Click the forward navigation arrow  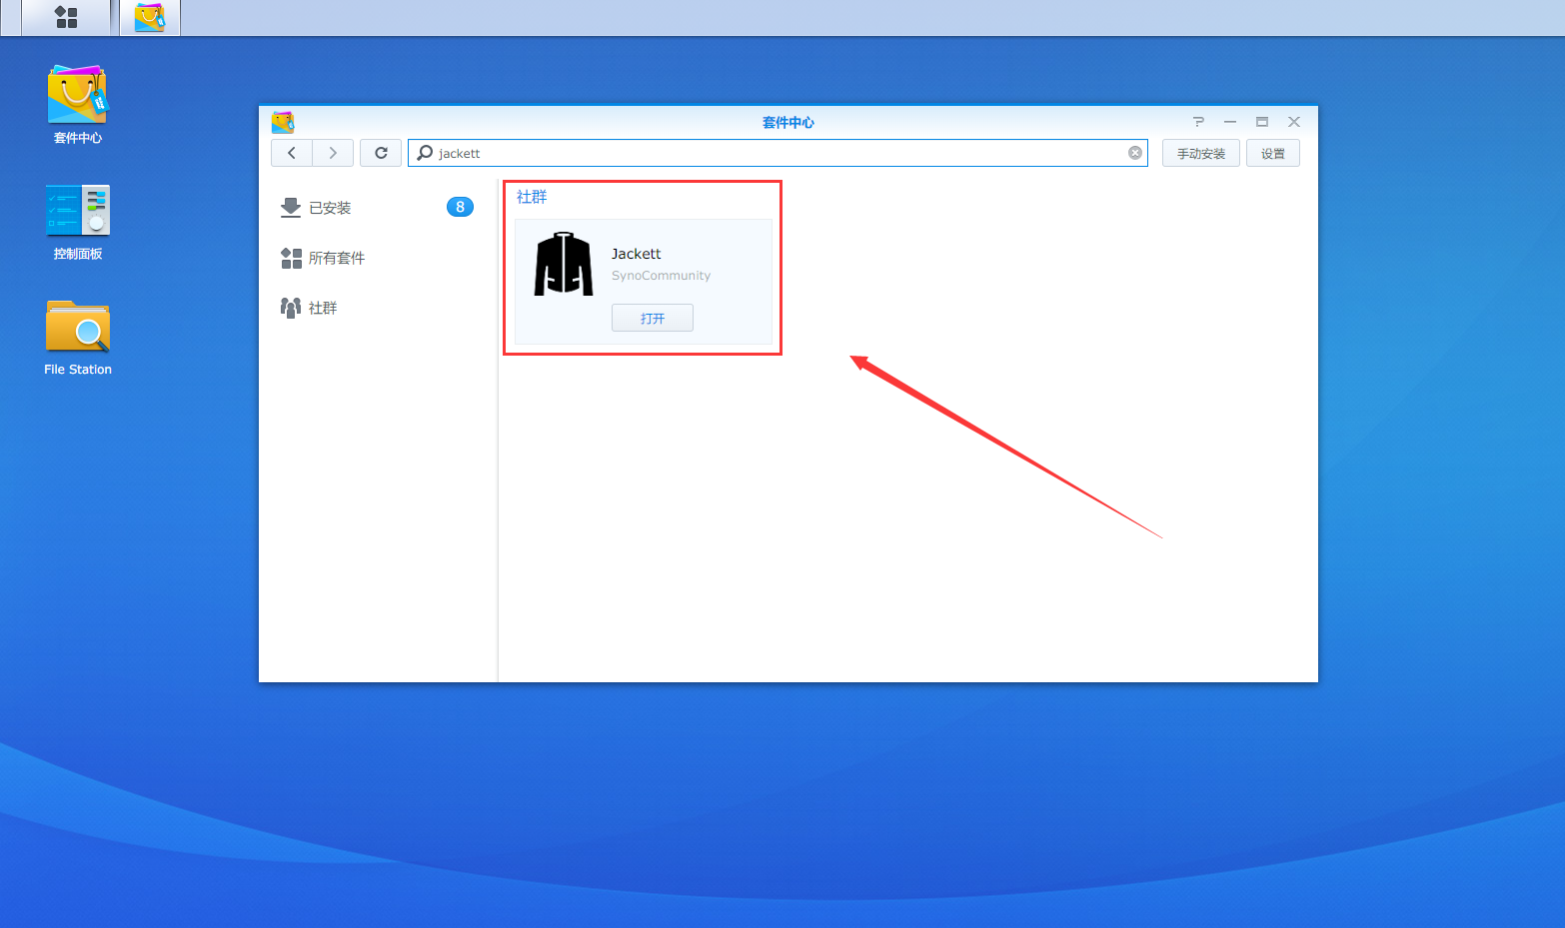click(333, 153)
